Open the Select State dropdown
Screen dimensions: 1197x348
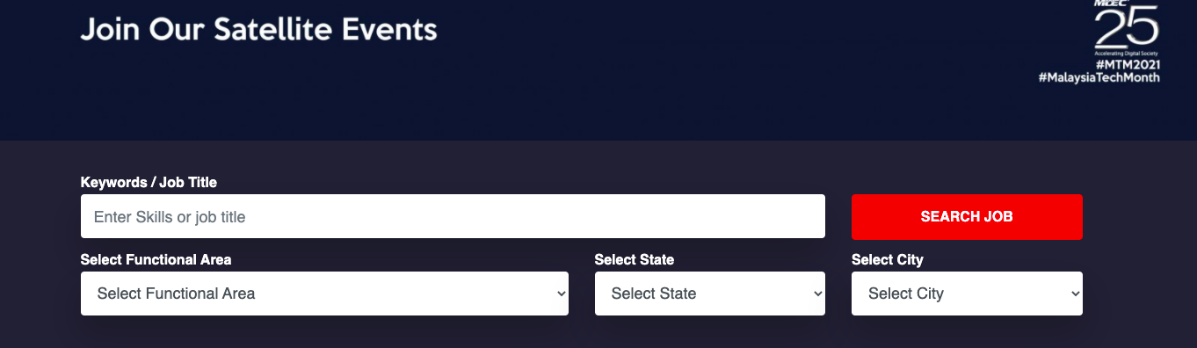pyautogui.click(x=709, y=294)
